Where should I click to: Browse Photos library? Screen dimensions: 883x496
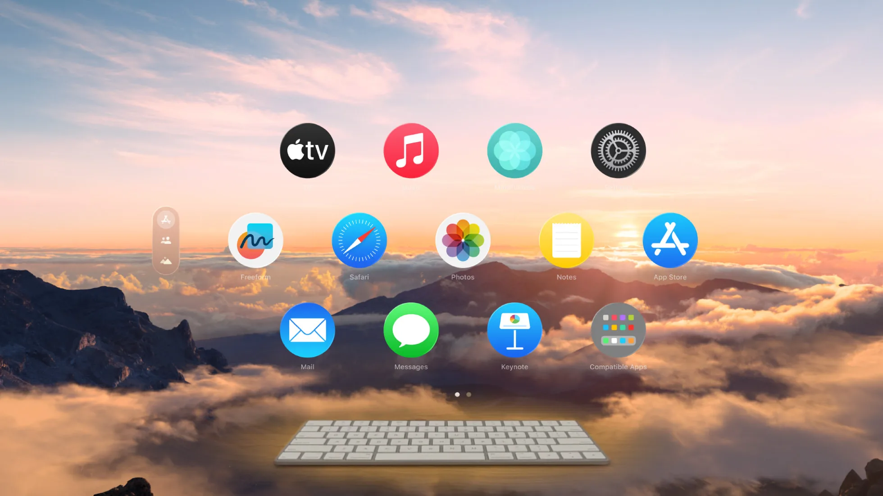[x=463, y=240]
